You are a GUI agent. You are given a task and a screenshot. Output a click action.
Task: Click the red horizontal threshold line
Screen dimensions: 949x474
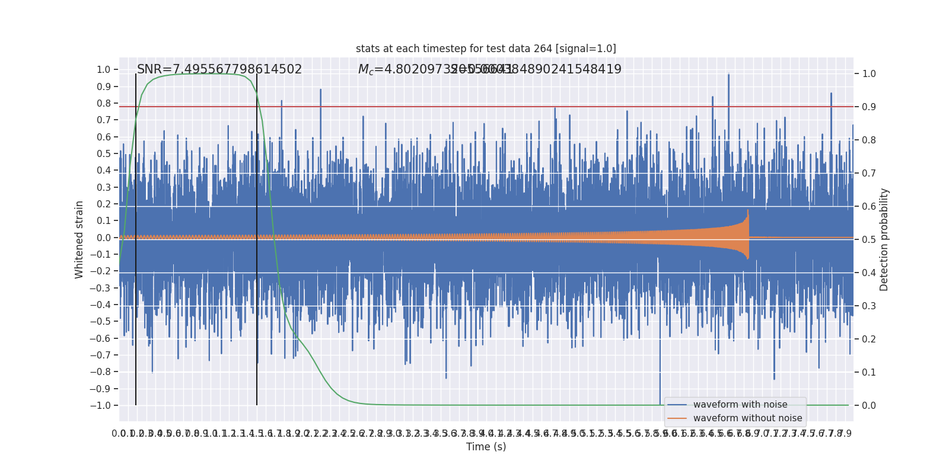(x=486, y=107)
